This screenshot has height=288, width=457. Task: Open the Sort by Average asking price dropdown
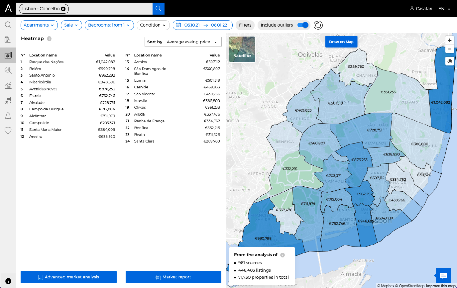point(183,42)
